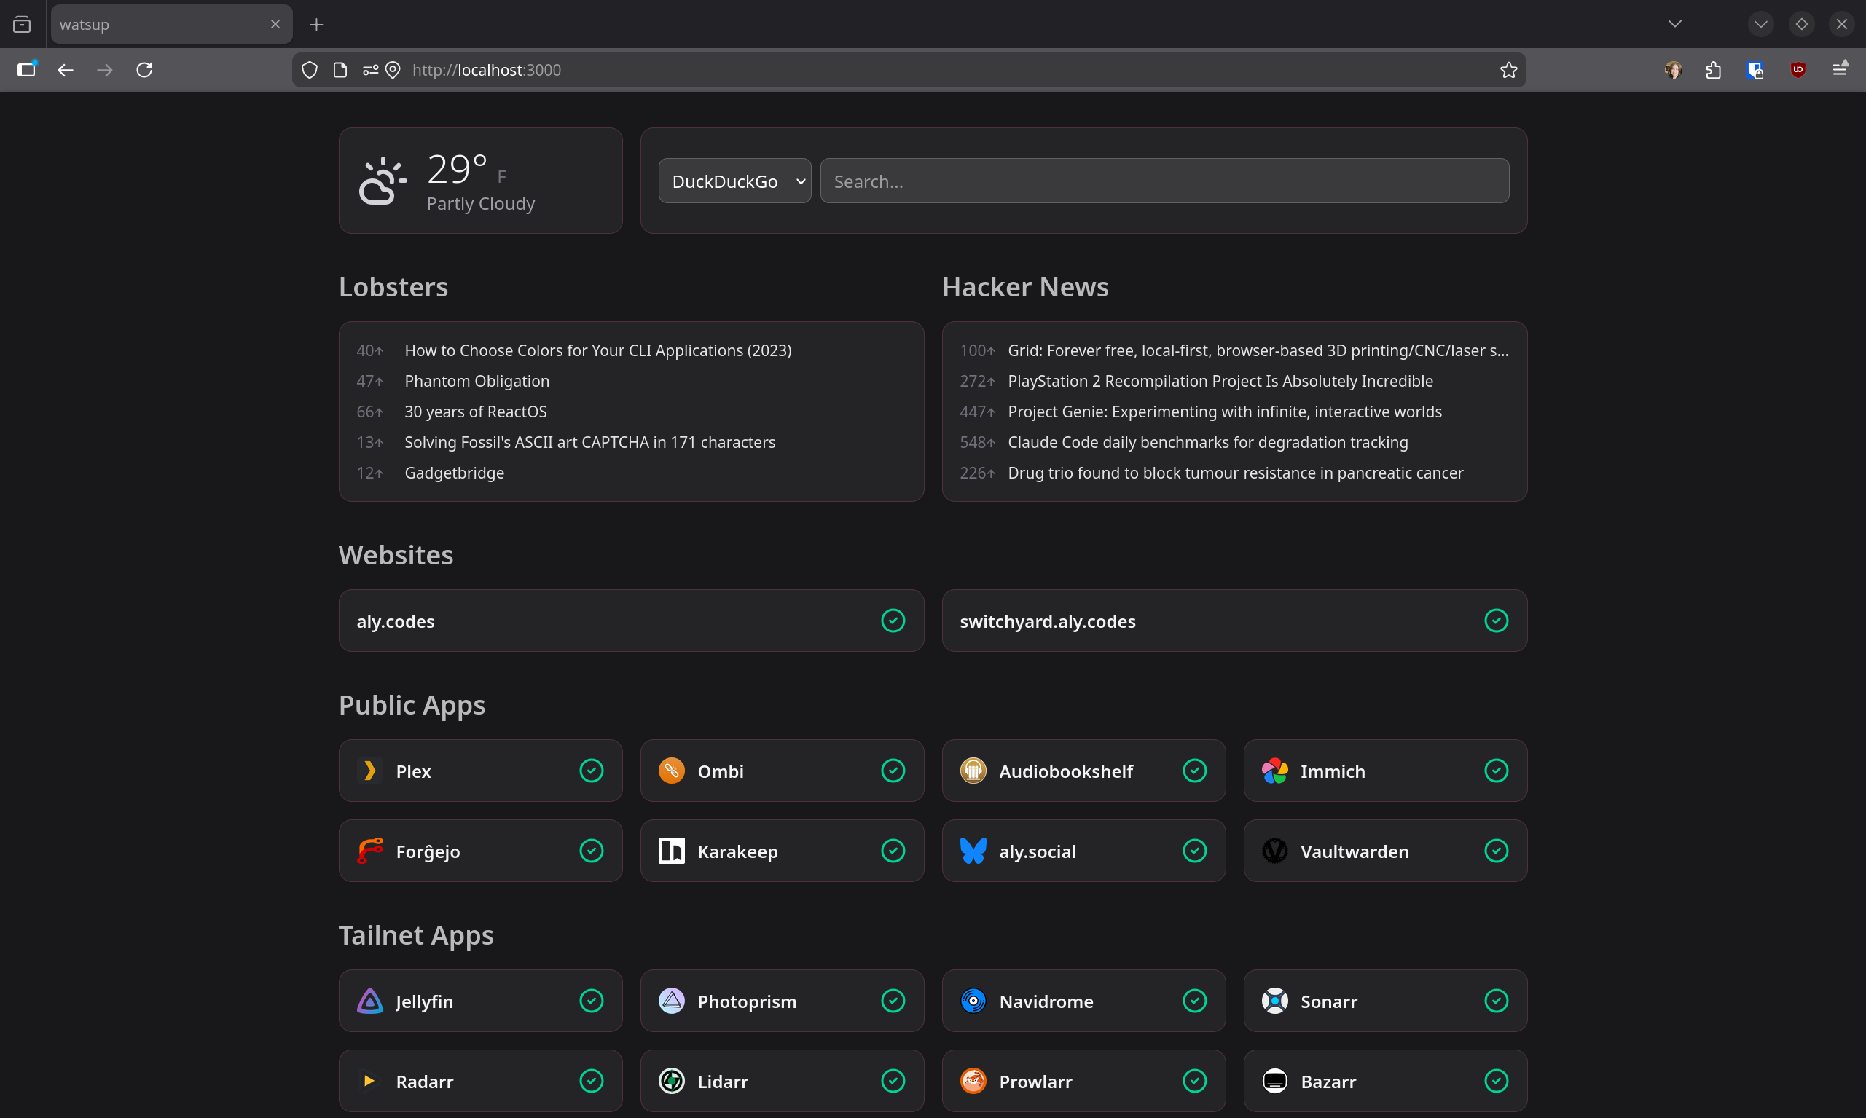Click the Vaultwarden card label

1355,851
